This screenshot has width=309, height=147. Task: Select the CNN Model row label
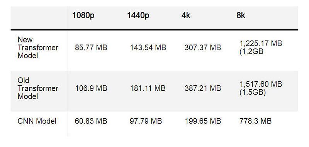[37, 121]
